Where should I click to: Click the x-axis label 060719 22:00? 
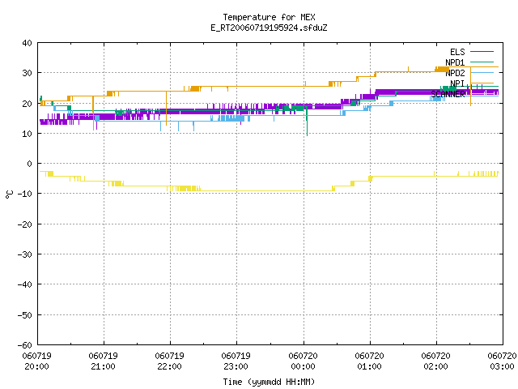[x=169, y=361]
